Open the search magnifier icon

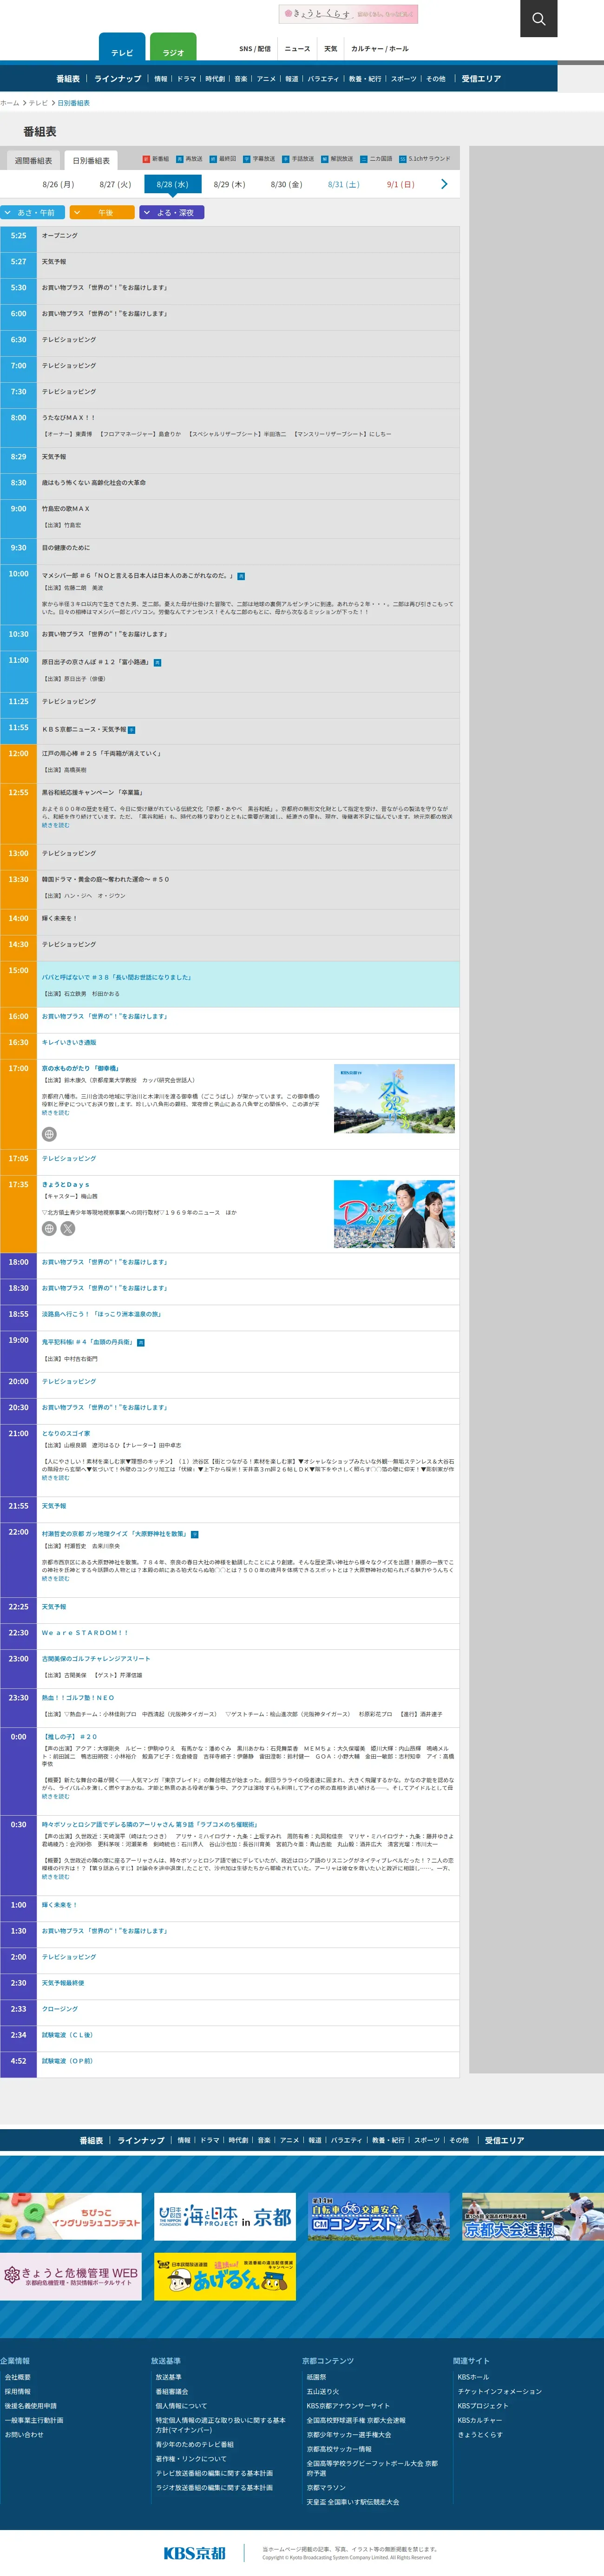point(538,19)
